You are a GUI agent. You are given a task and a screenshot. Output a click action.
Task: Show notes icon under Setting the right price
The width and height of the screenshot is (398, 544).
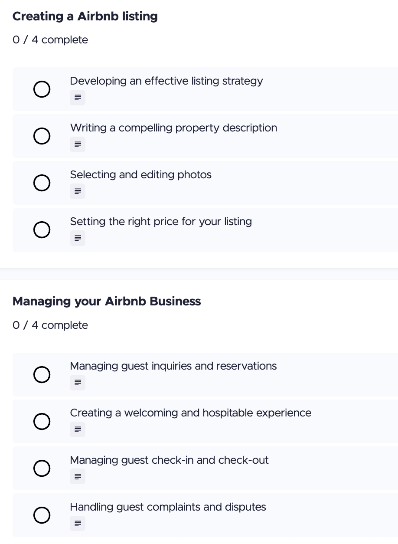coord(78,238)
